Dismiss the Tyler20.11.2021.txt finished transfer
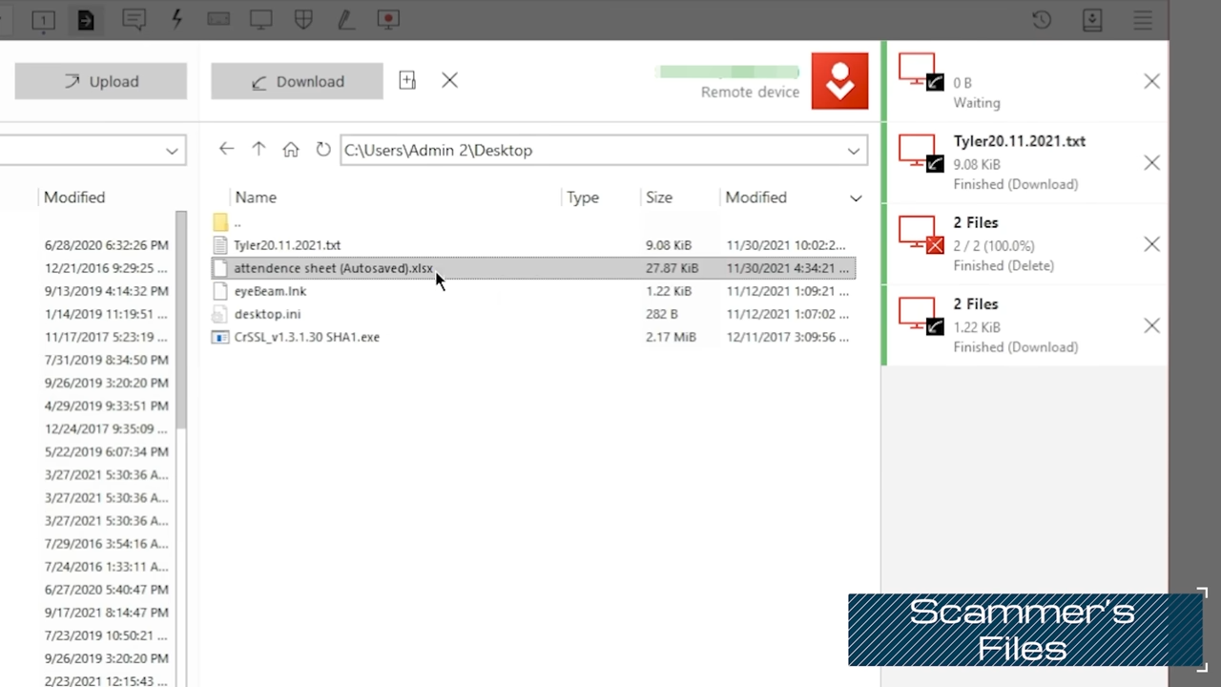1221x687 pixels. coord(1151,163)
